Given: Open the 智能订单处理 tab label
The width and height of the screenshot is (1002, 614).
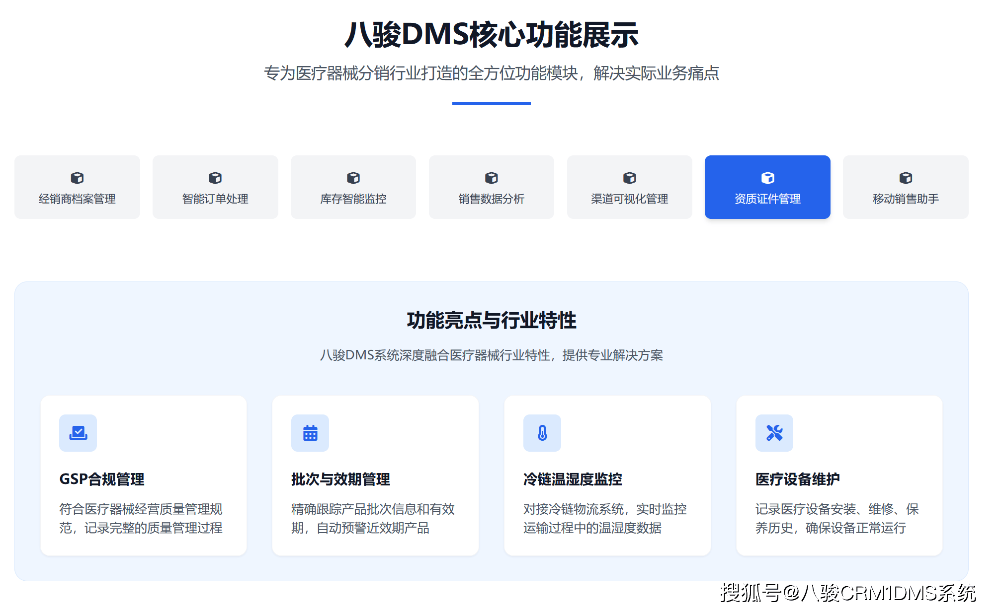Looking at the screenshot, I should 215,199.
